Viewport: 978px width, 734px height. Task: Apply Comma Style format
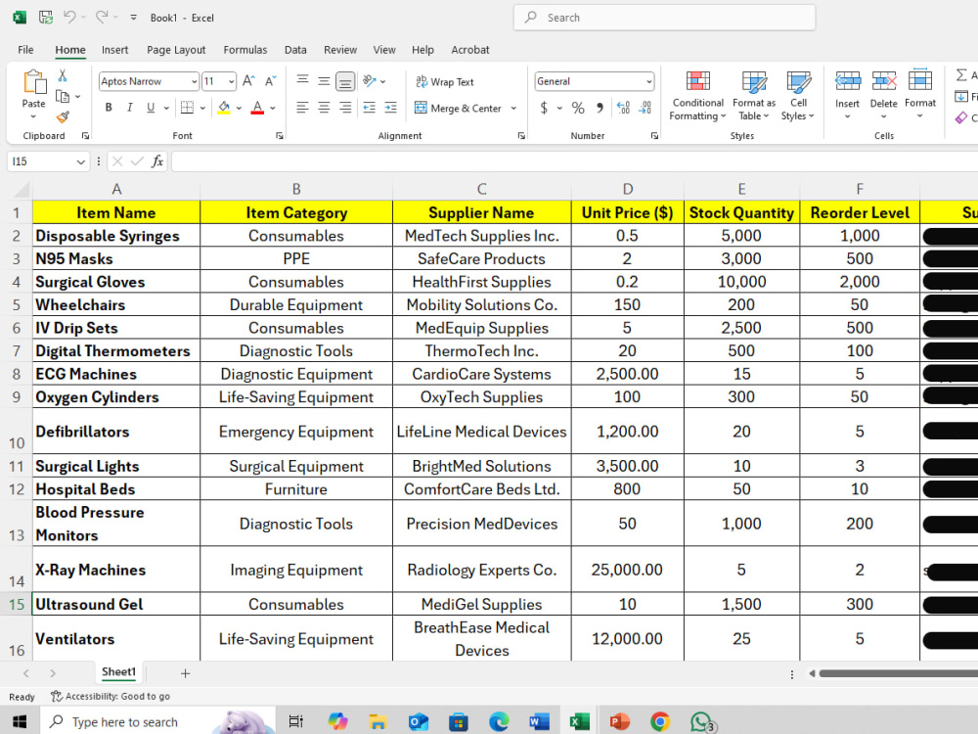pos(600,108)
